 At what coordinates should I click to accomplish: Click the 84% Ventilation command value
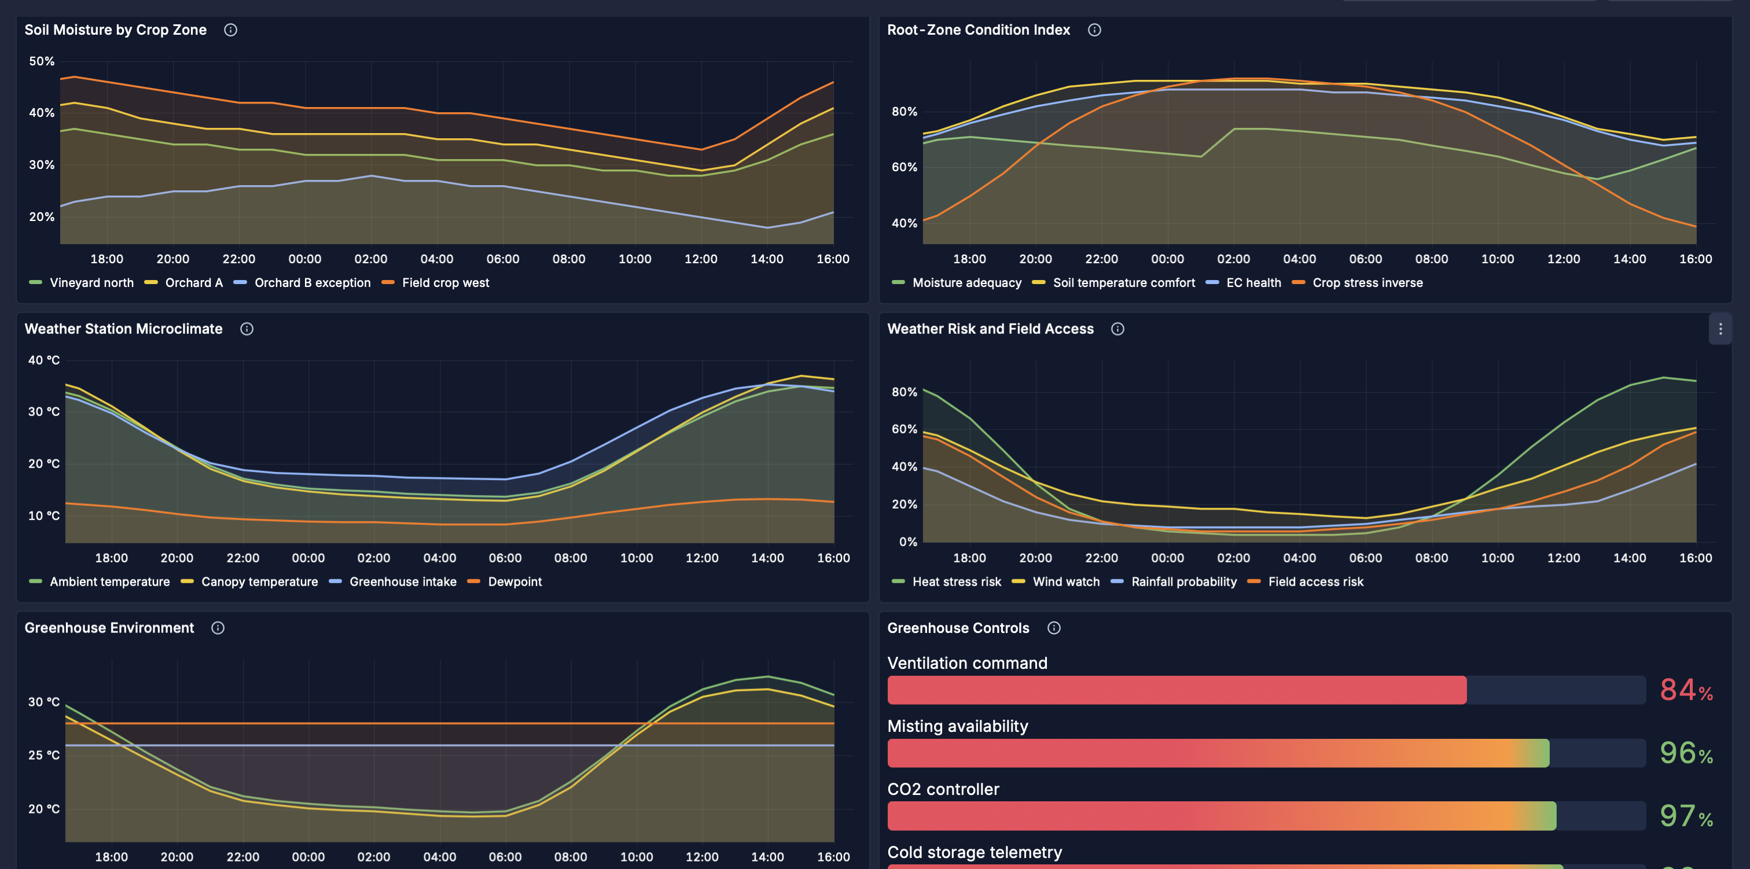(x=1686, y=690)
